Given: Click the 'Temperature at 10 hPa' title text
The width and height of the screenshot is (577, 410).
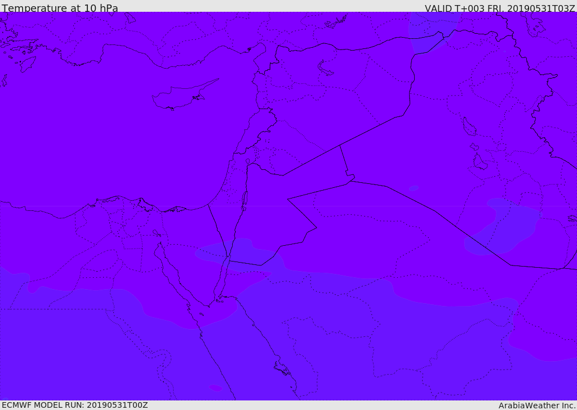Looking at the screenshot, I should (x=60, y=8).
